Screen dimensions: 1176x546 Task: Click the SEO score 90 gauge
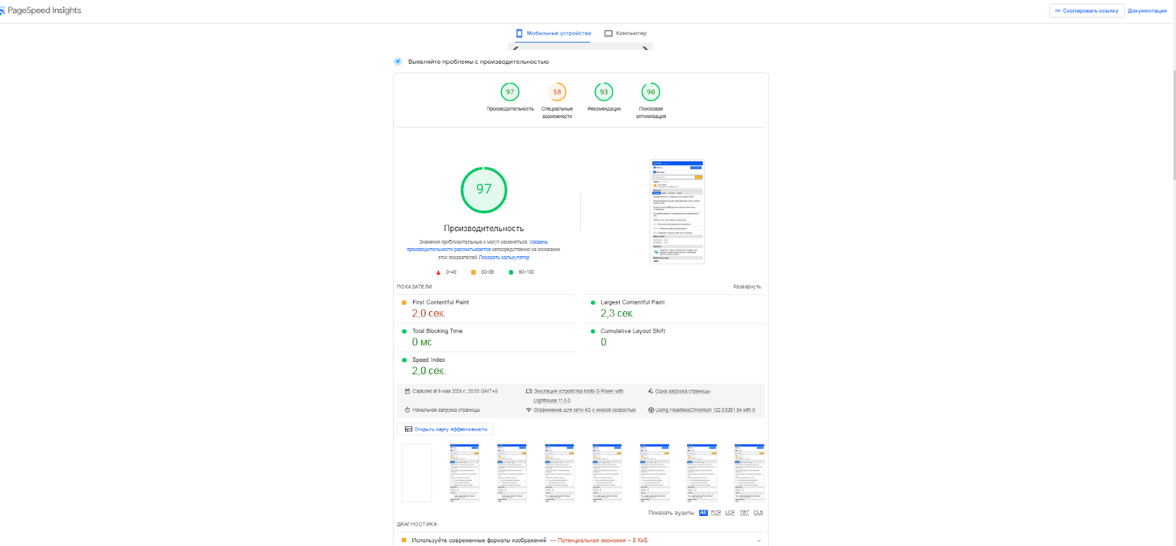(x=650, y=92)
